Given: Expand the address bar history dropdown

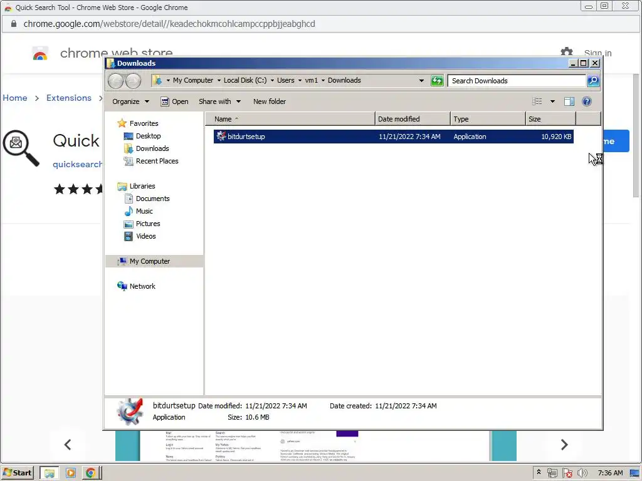Looking at the screenshot, I should click(x=421, y=81).
